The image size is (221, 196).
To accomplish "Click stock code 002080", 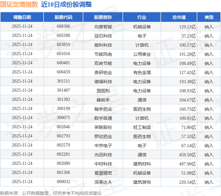I will pyautogui.click(x=63, y=164).
